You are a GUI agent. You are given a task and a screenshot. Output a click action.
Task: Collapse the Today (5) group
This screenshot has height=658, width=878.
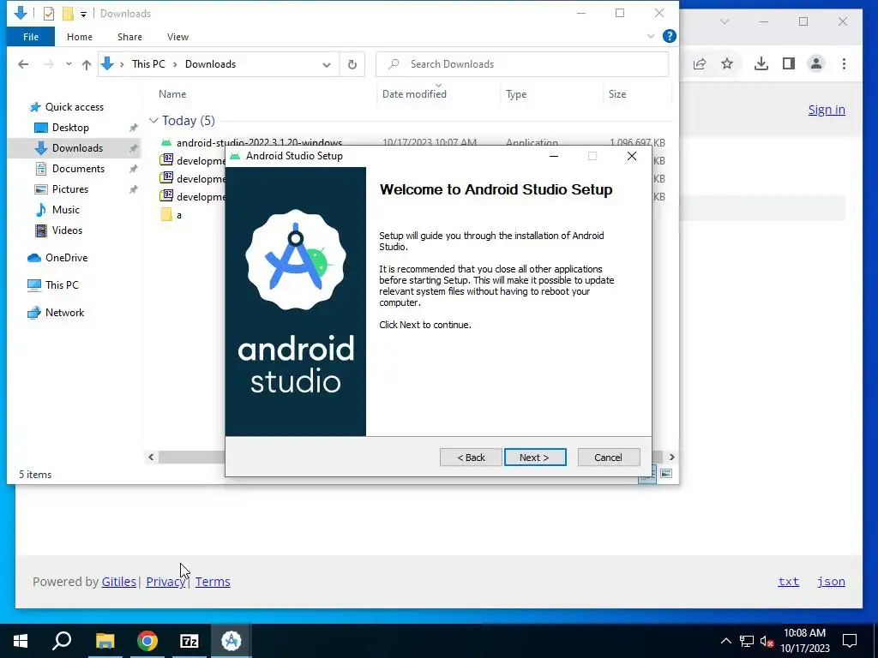pos(153,120)
